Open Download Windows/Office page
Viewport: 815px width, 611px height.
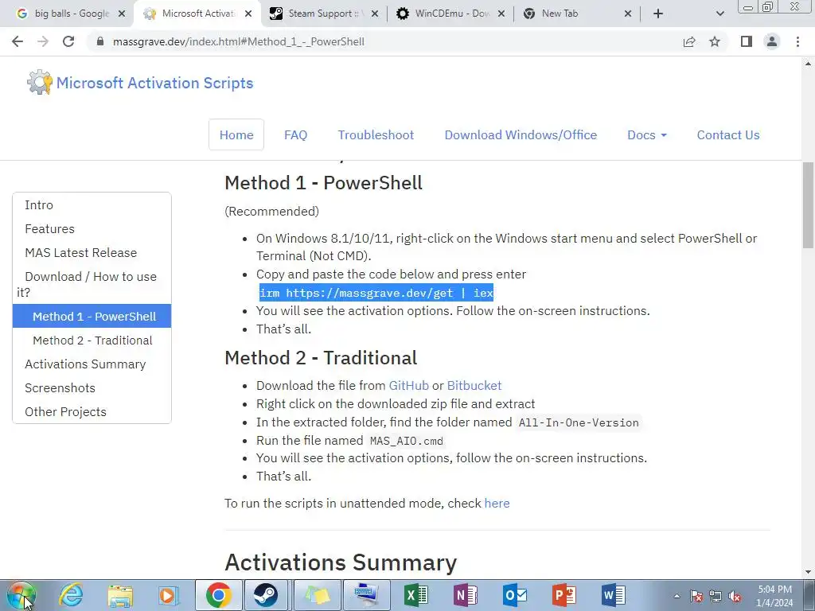521,134
